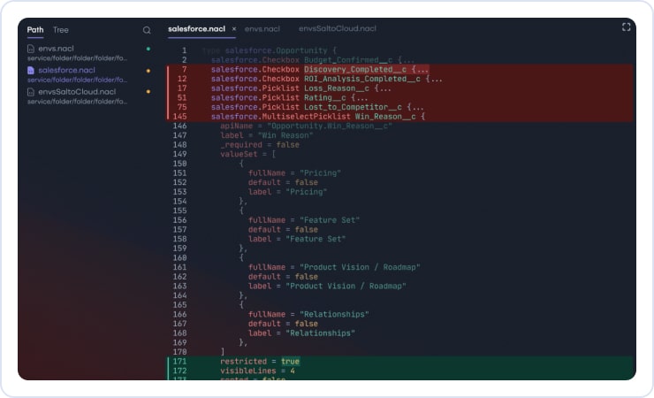Select salesforce.nacl in the file list
The height and width of the screenshot is (398, 654).
pyautogui.click(x=67, y=70)
